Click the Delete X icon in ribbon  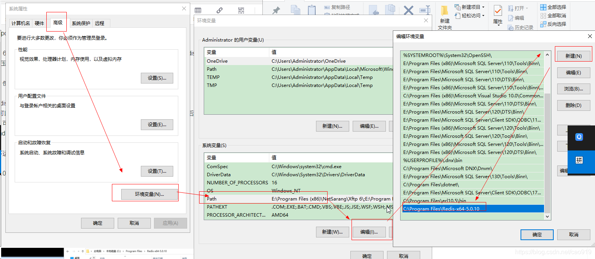coord(409,10)
